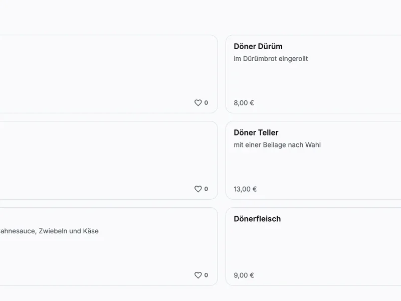
Task: Click the heart icon near Zwiebeln und Käse description
Action: click(x=199, y=275)
